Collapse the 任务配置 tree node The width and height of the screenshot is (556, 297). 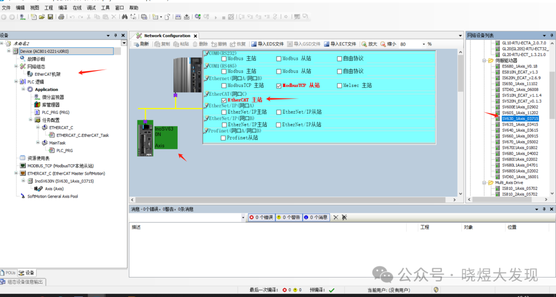pyautogui.click(x=30, y=119)
